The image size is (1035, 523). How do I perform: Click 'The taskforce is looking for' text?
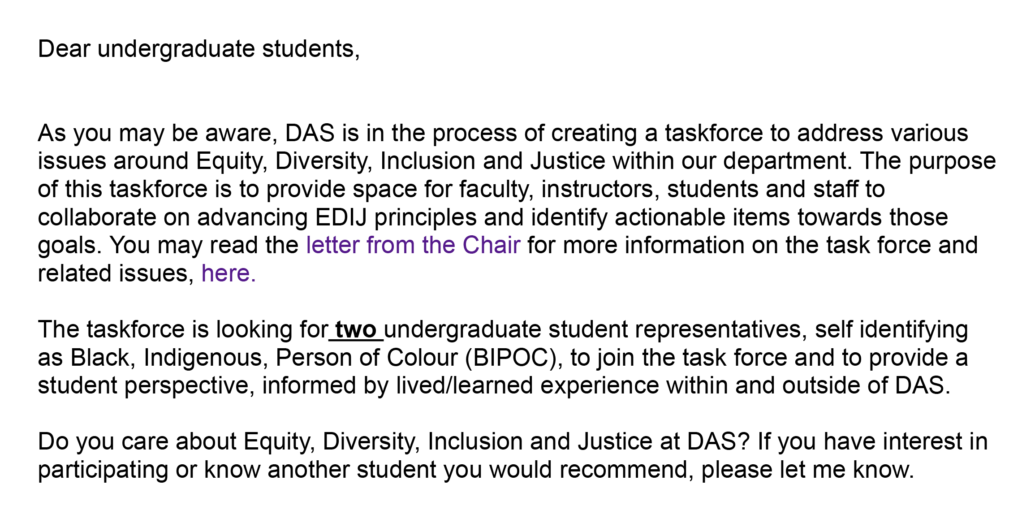(183, 330)
